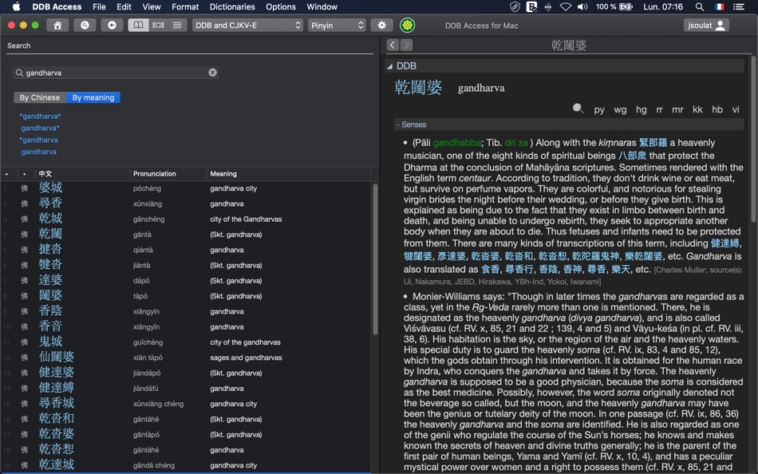Show the mr pronunciation

pyautogui.click(x=677, y=110)
